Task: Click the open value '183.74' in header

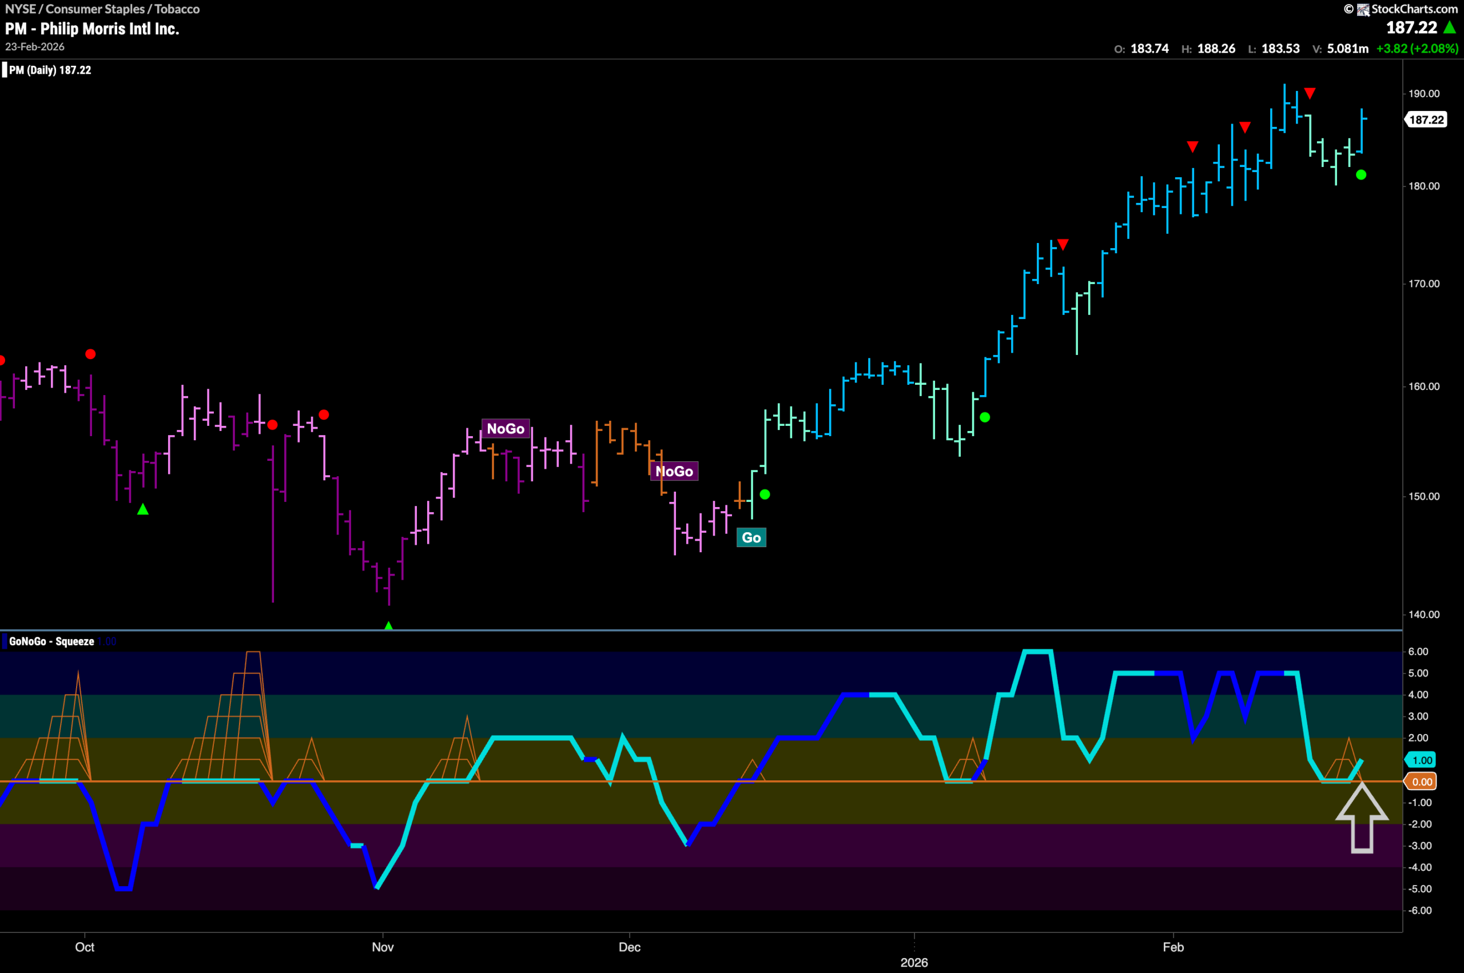Action: 1149,49
